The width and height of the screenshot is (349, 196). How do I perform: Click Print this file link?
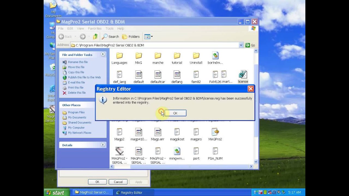point(76,88)
